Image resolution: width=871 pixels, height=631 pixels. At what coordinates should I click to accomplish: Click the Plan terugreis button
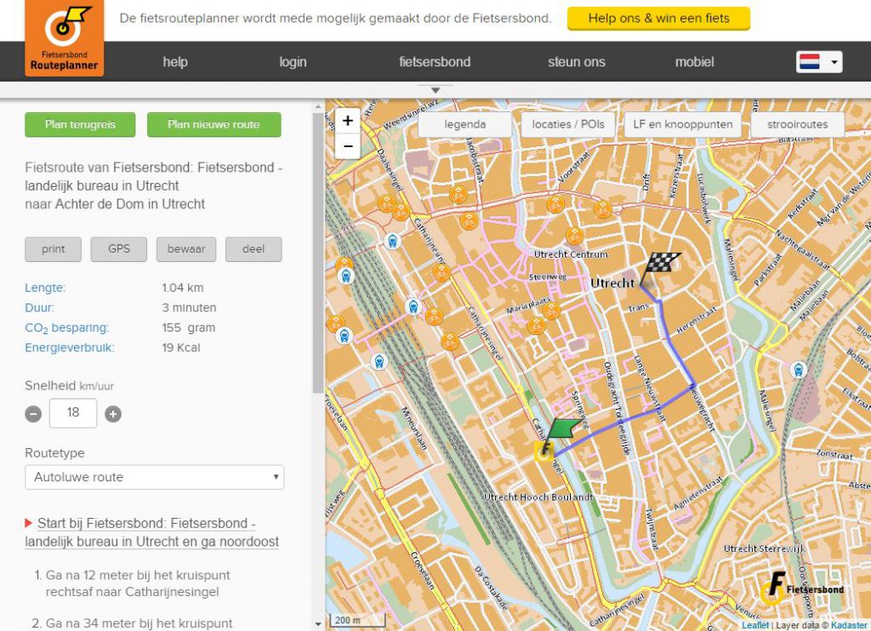[x=79, y=124]
